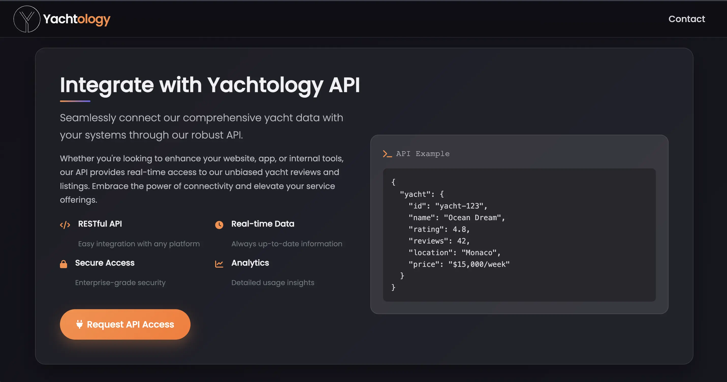
Task: Select the $15,000/week price string
Action: pos(480,264)
